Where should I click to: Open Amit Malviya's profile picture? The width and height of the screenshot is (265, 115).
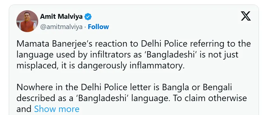(27, 21)
